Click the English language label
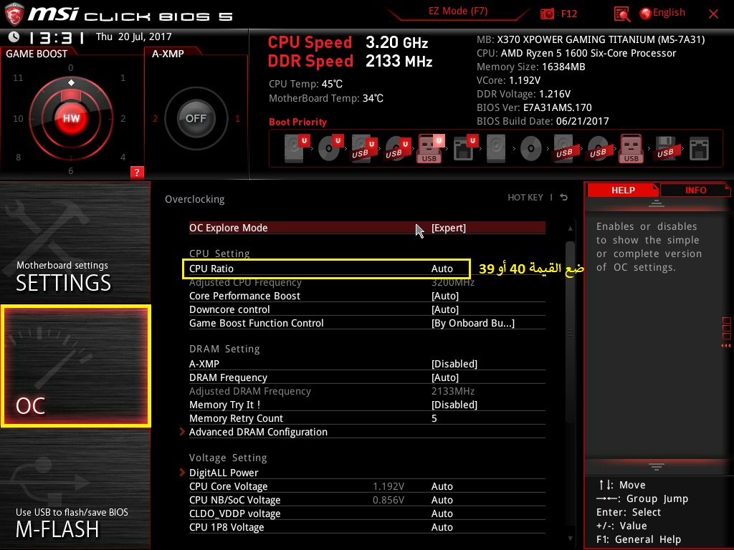The width and height of the screenshot is (734, 550). click(669, 13)
